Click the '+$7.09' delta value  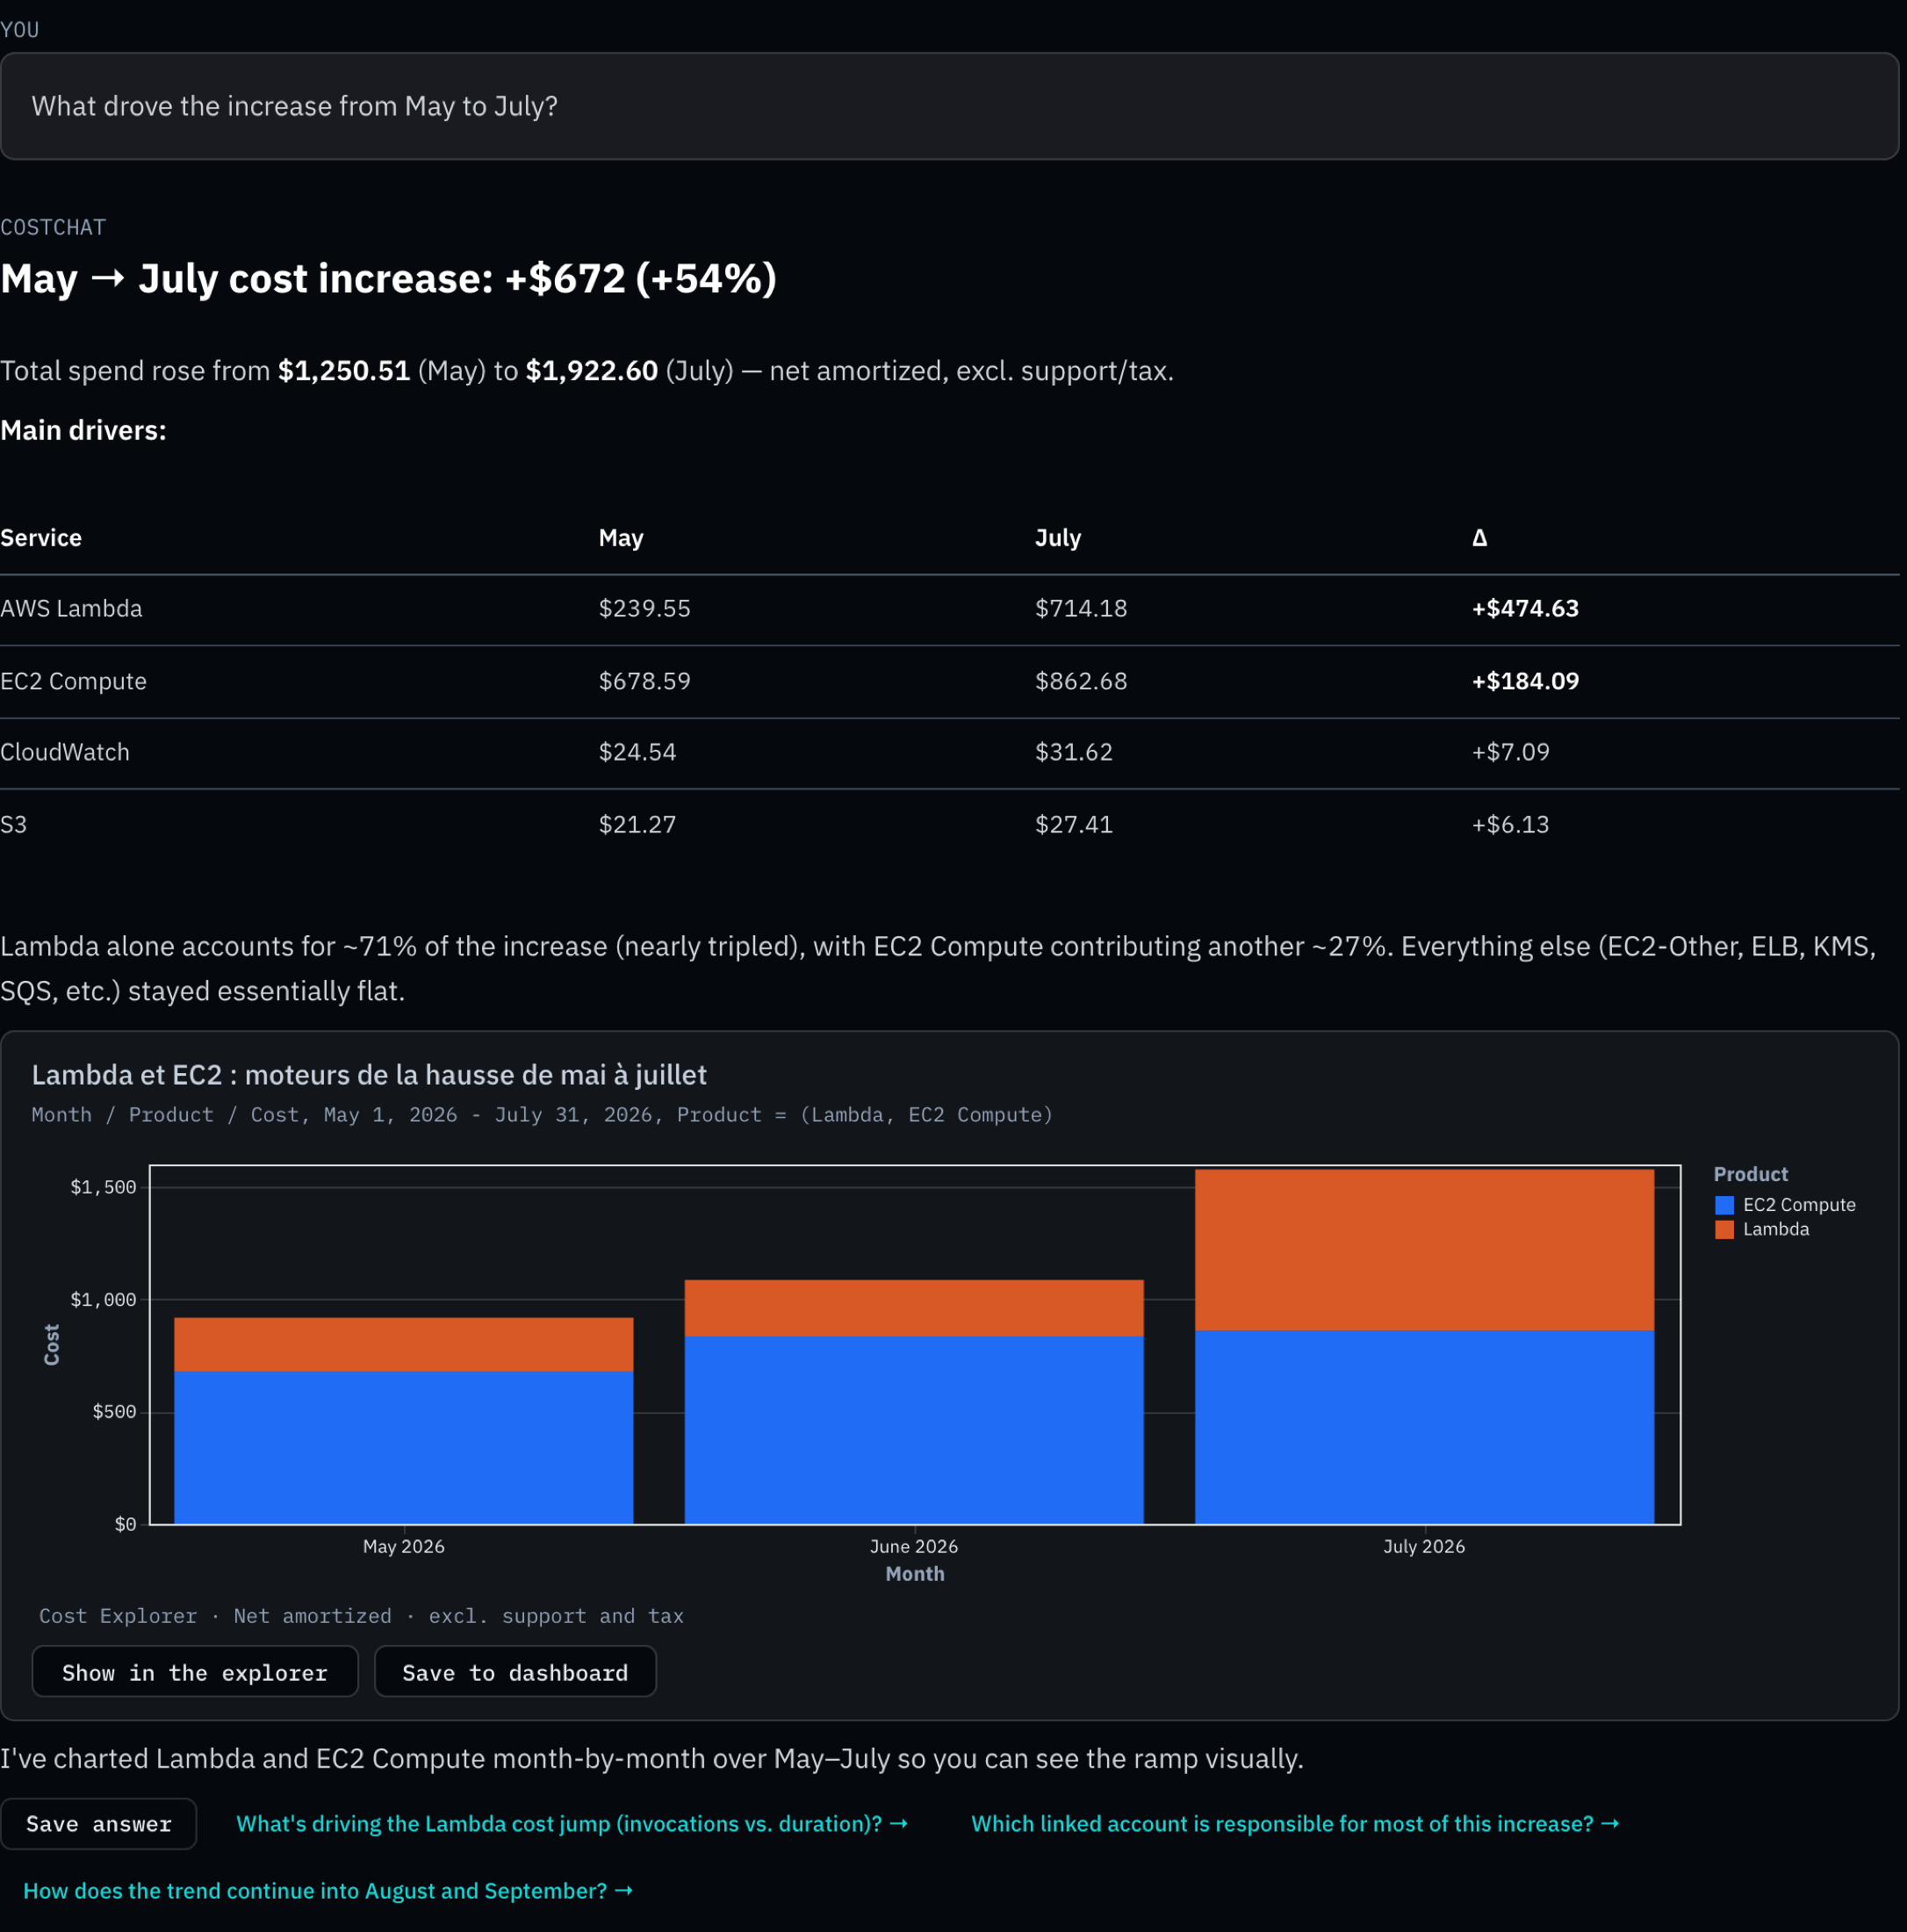(1510, 752)
